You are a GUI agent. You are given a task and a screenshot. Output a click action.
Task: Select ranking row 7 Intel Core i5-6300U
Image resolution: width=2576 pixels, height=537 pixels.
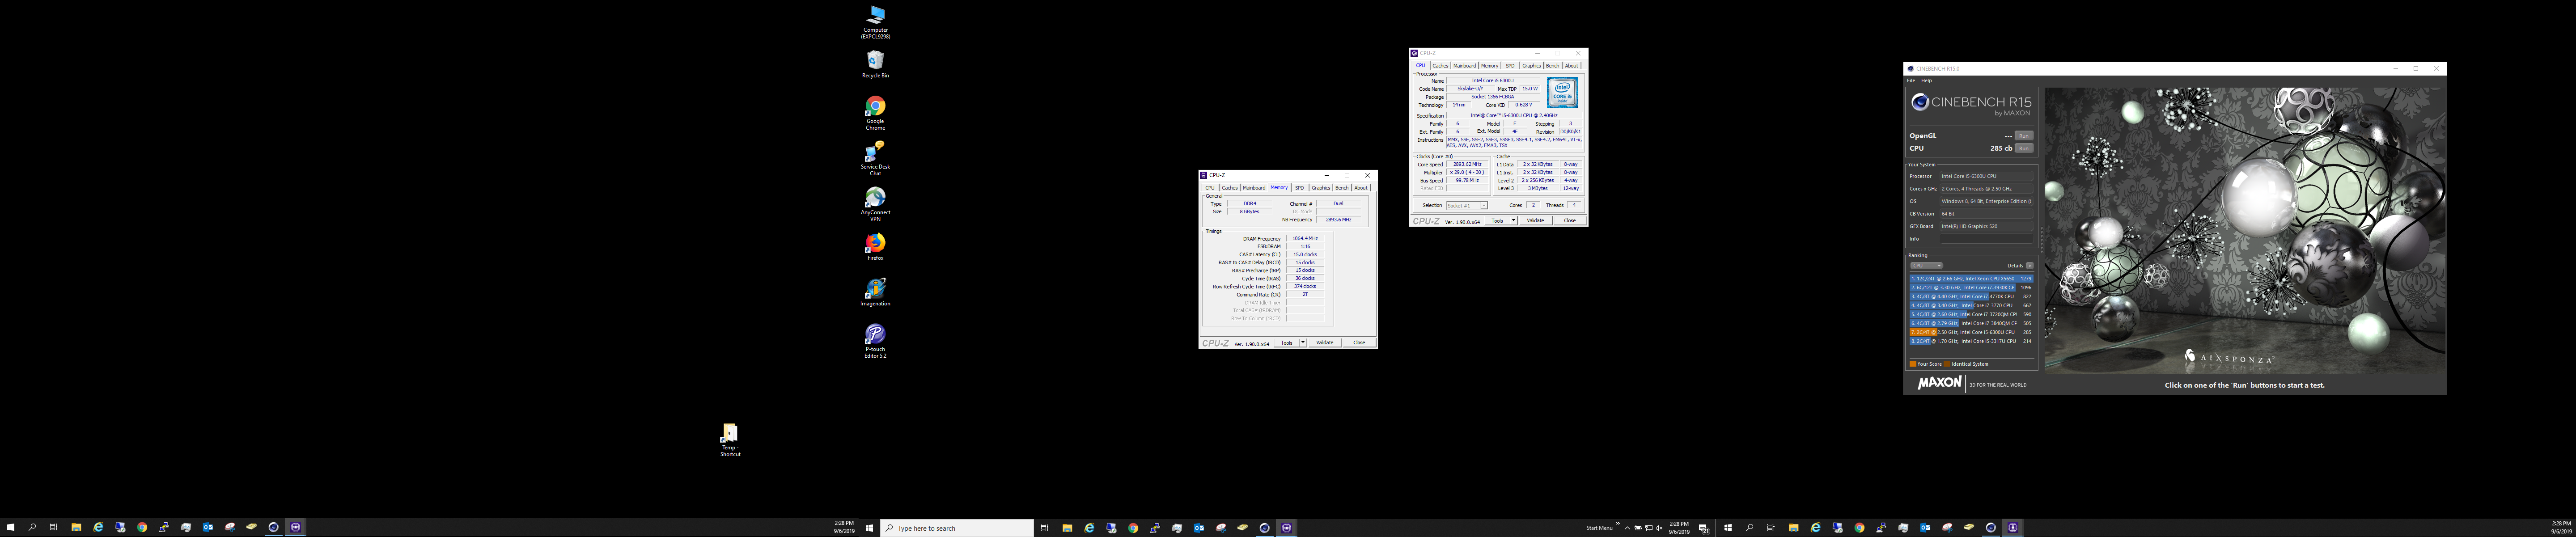click(x=1971, y=332)
